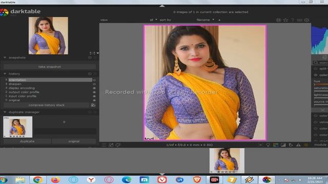
Task: Click quick presets menu icon
Action: pyautogui.click(x=104, y=145)
